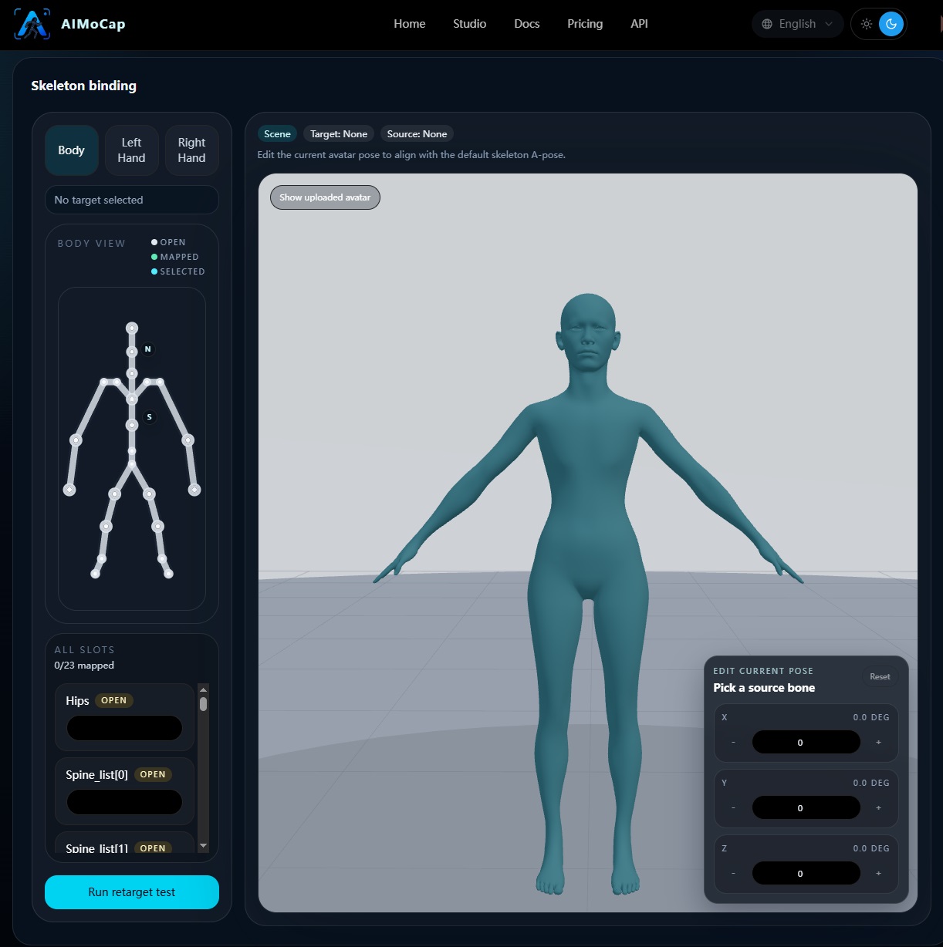
Task: Select the right elbow joint node
Action: coord(188,440)
